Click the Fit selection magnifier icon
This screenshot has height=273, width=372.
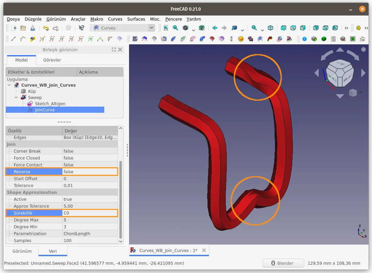tap(176, 28)
